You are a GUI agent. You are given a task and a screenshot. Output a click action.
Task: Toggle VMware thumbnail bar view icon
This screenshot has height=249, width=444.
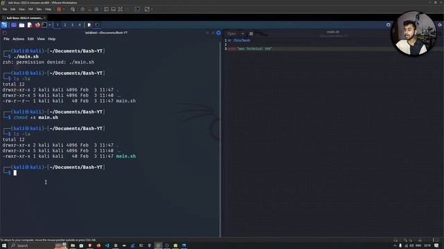(x=113, y=9)
